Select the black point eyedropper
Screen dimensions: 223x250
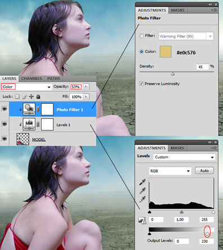click(143, 182)
